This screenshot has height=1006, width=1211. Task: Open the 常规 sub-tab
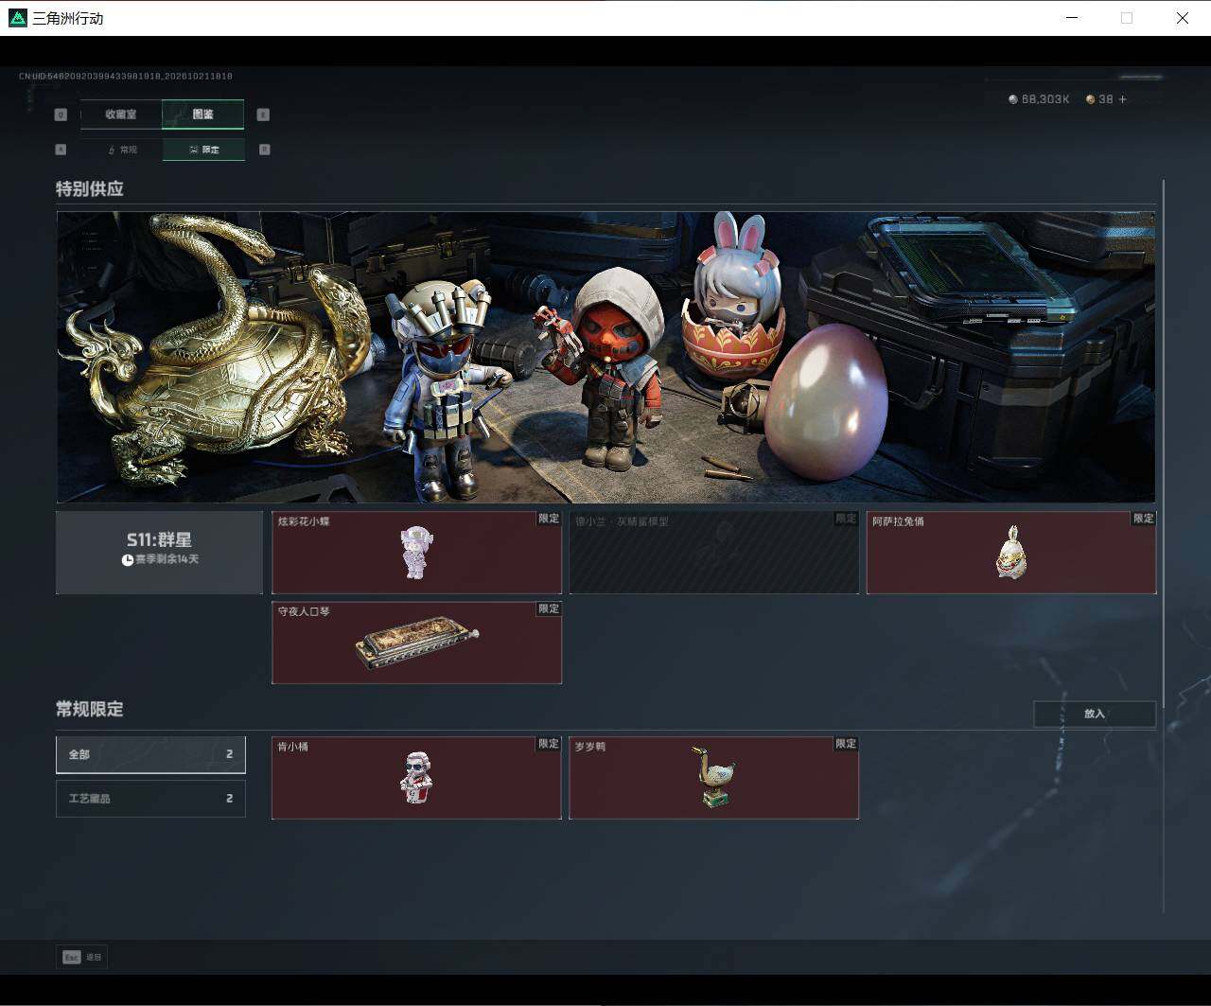pos(122,150)
